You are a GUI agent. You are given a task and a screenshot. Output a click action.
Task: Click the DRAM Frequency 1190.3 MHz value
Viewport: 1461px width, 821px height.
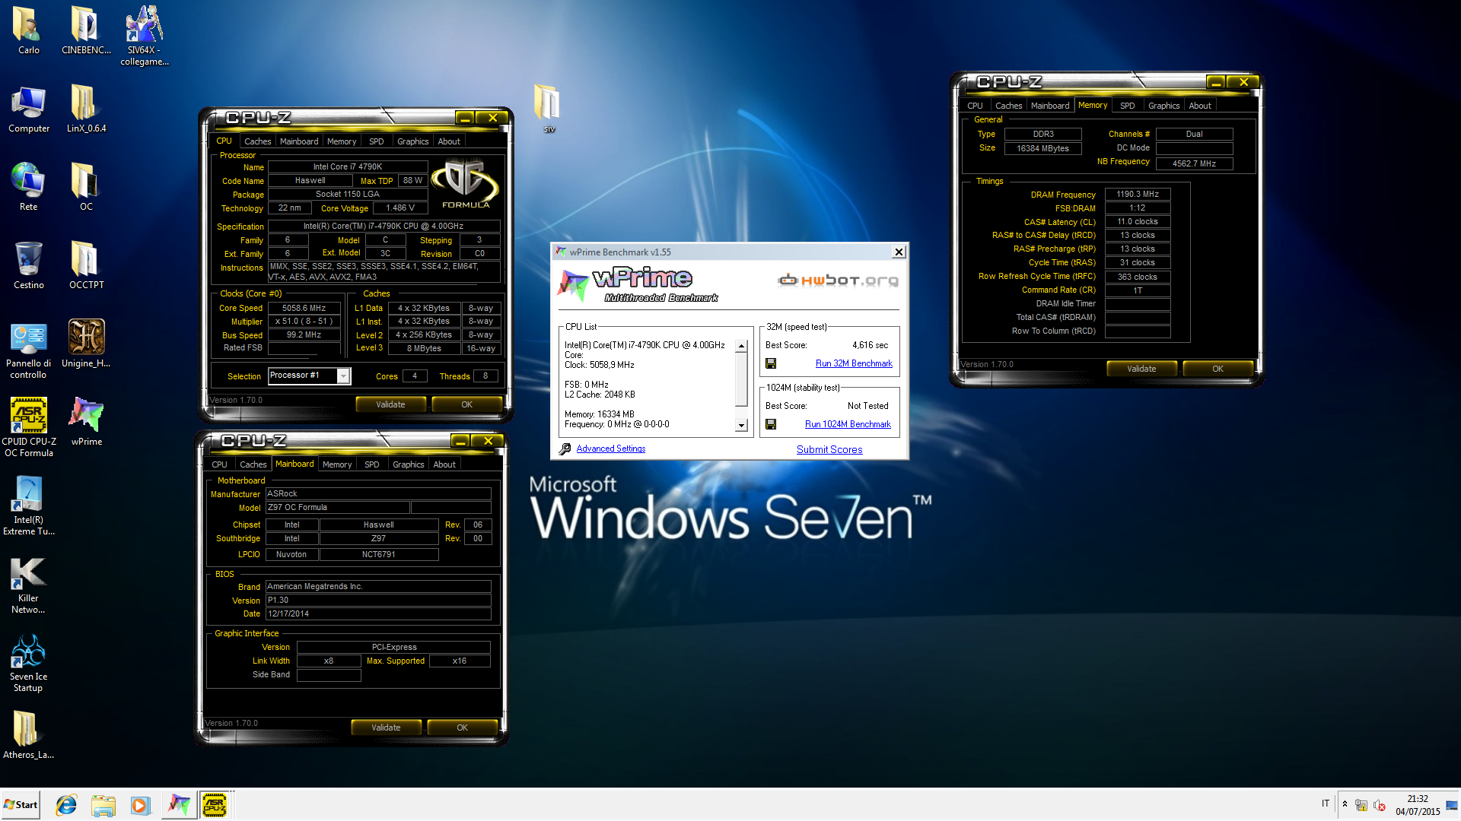[x=1138, y=195]
